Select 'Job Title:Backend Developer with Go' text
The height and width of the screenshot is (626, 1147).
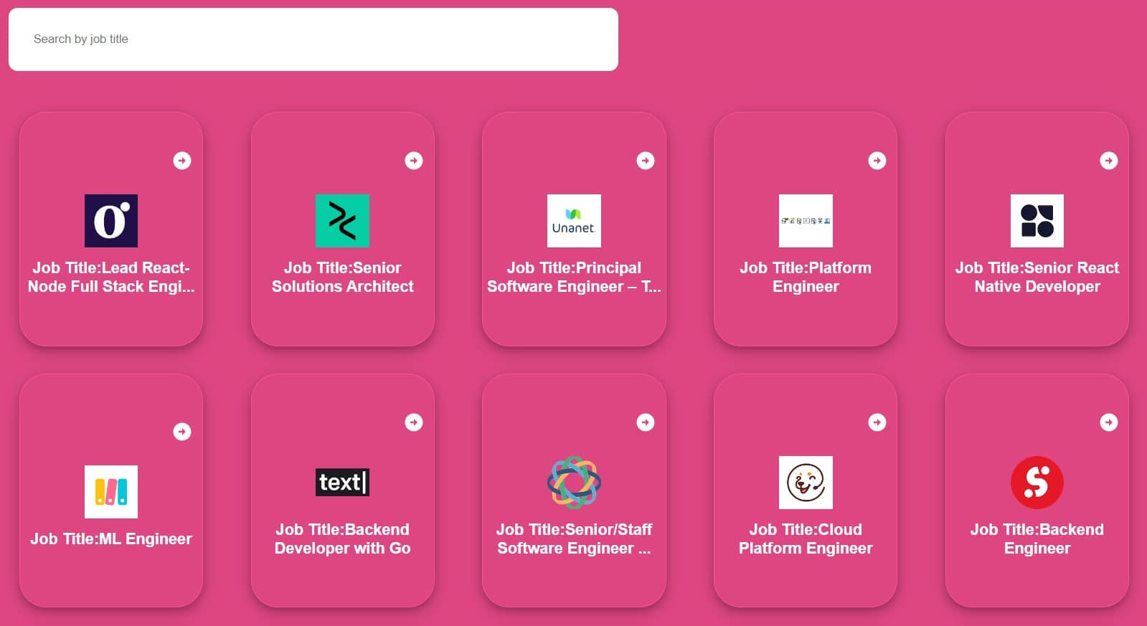(x=343, y=539)
